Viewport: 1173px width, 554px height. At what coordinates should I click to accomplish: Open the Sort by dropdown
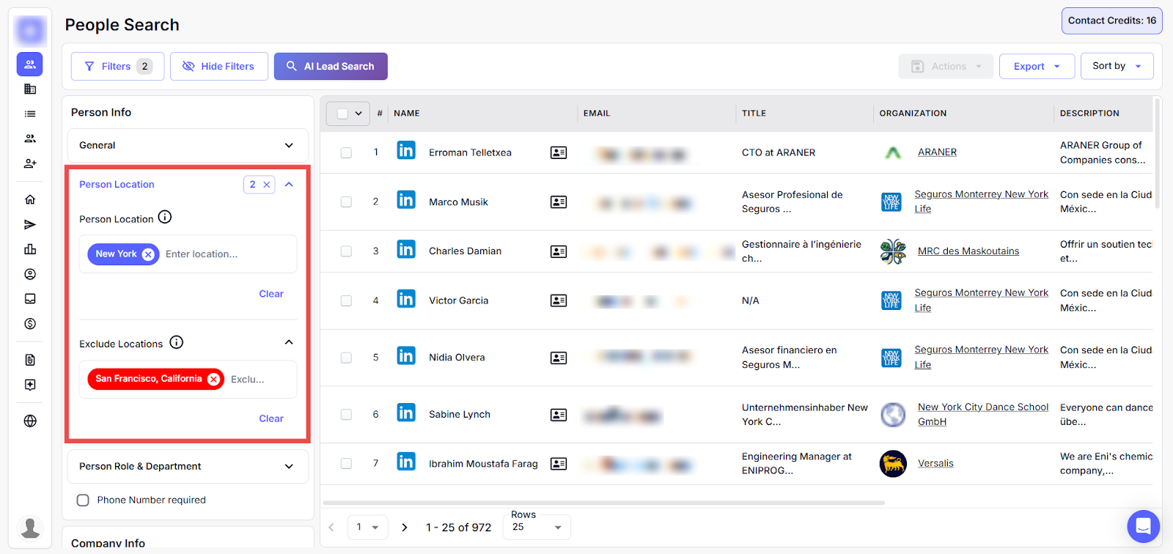tap(1116, 66)
